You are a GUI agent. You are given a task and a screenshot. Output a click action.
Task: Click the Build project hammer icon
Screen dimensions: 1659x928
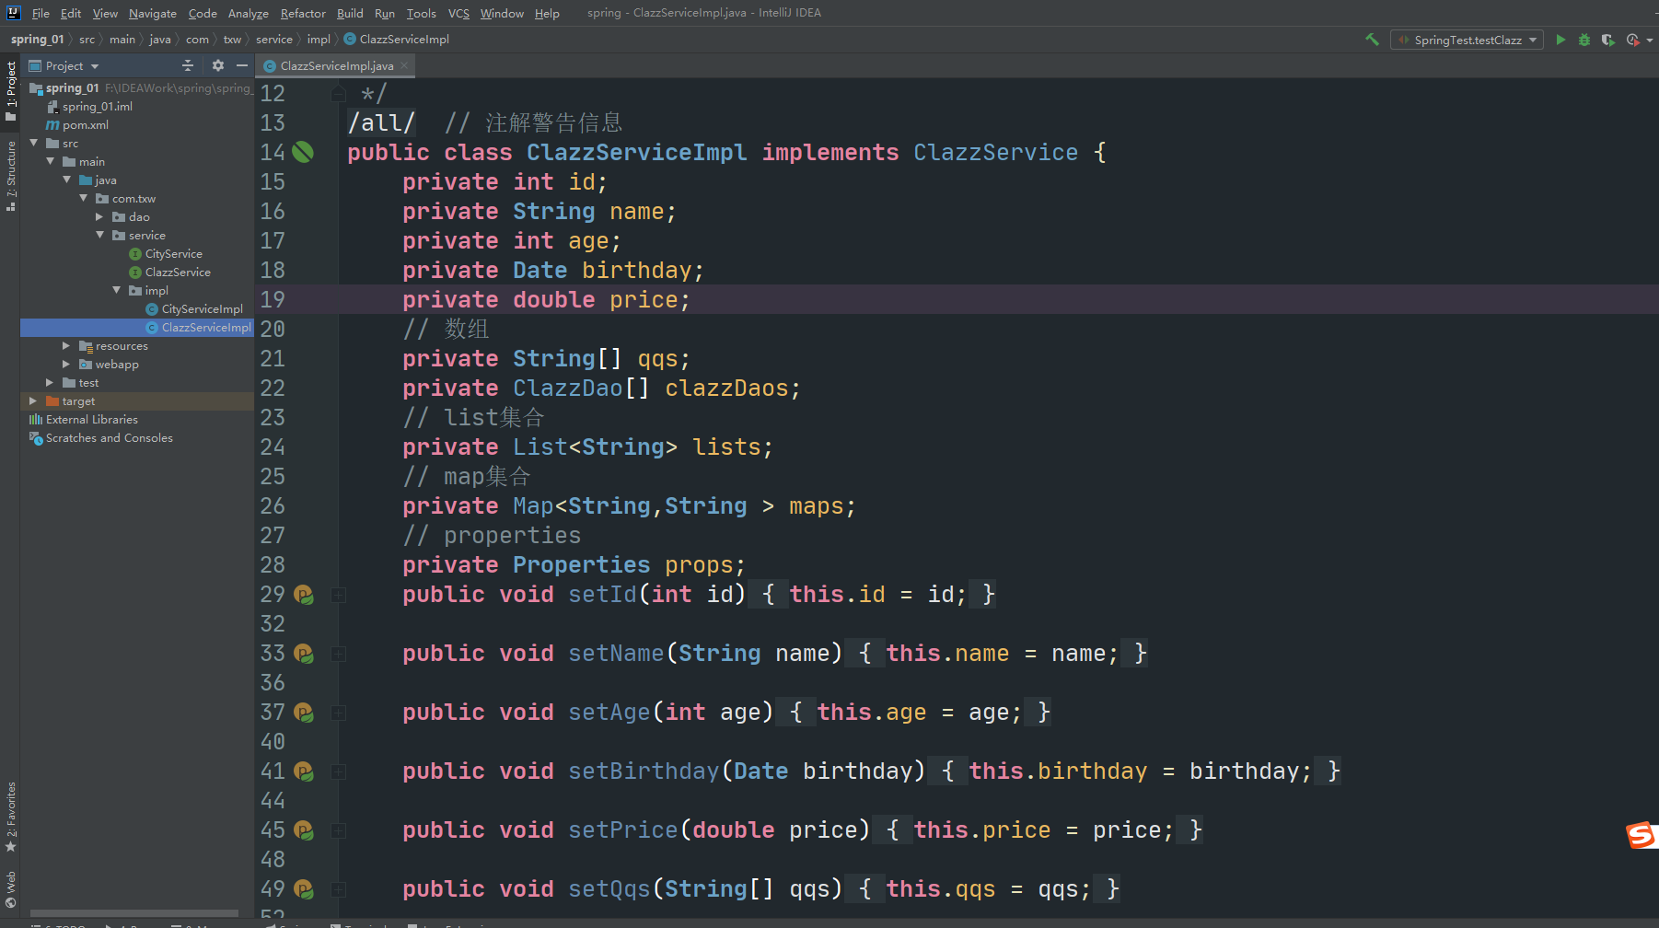point(1372,40)
